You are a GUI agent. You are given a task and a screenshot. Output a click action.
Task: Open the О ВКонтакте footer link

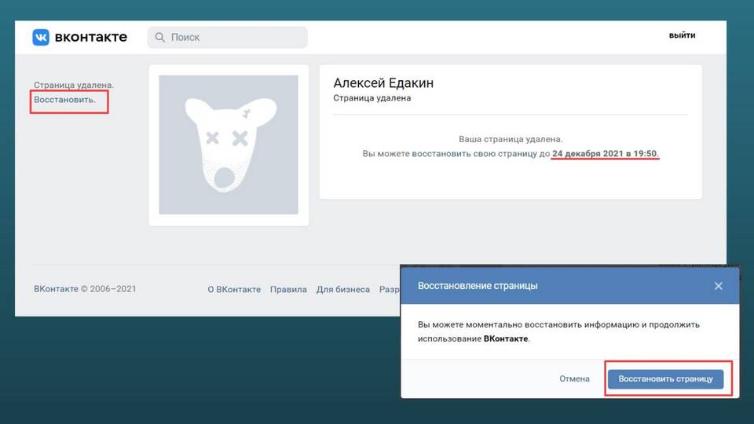234,289
